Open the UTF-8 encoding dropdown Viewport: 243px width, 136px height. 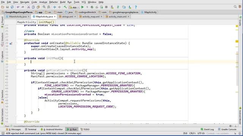coord(201,133)
